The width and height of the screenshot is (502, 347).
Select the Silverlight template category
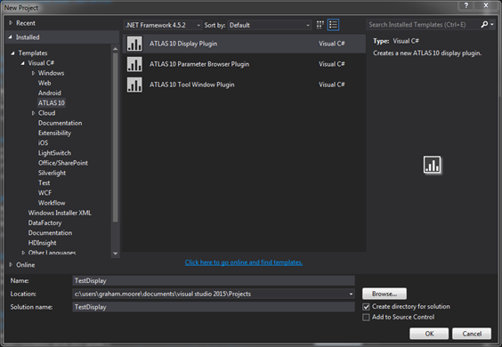coord(52,173)
